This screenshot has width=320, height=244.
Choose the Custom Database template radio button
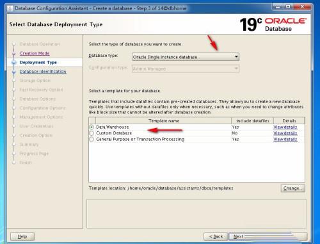(92, 133)
